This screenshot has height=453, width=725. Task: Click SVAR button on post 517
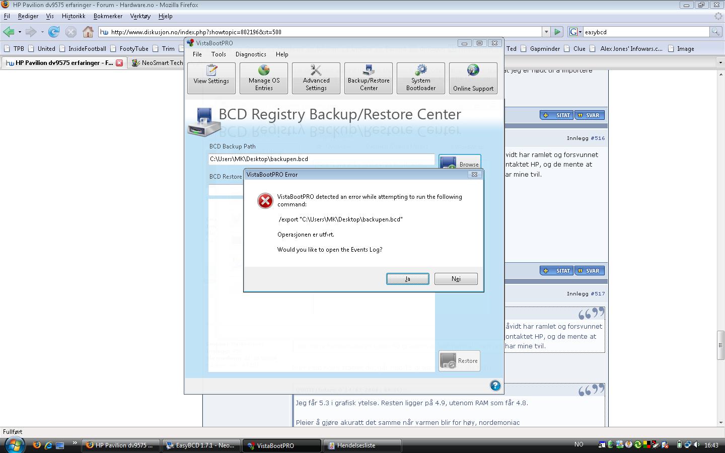coord(589,271)
